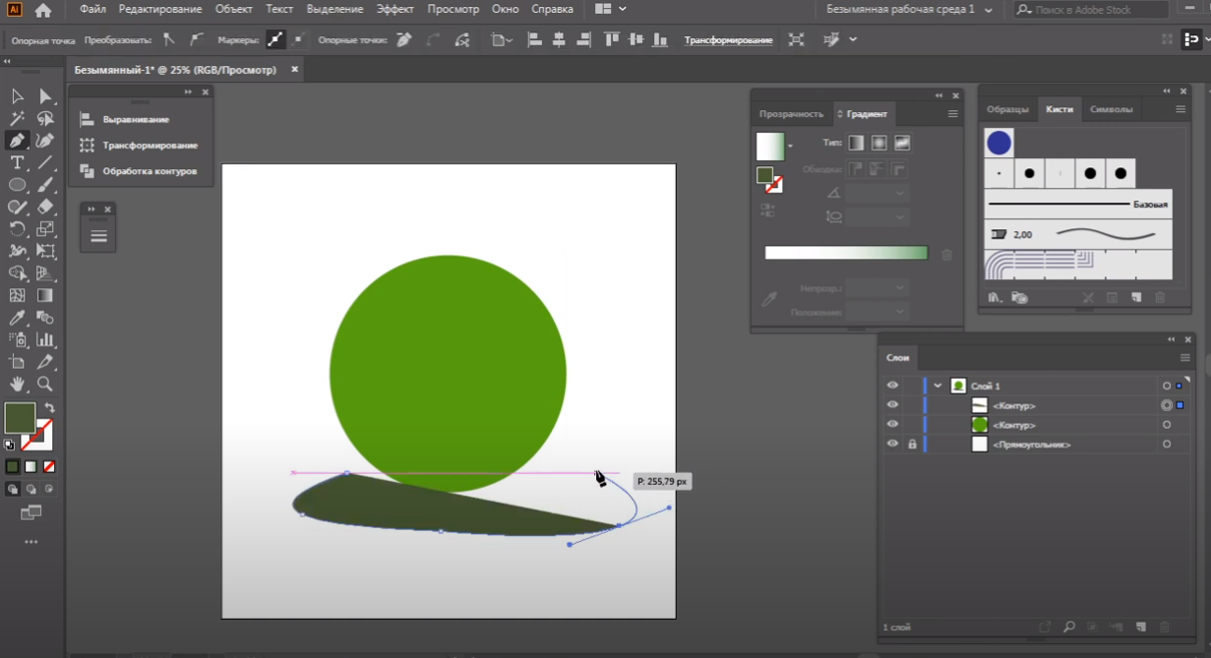The image size is (1211, 658).
Task: Choose the radial gradient type icon
Action: click(x=879, y=144)
